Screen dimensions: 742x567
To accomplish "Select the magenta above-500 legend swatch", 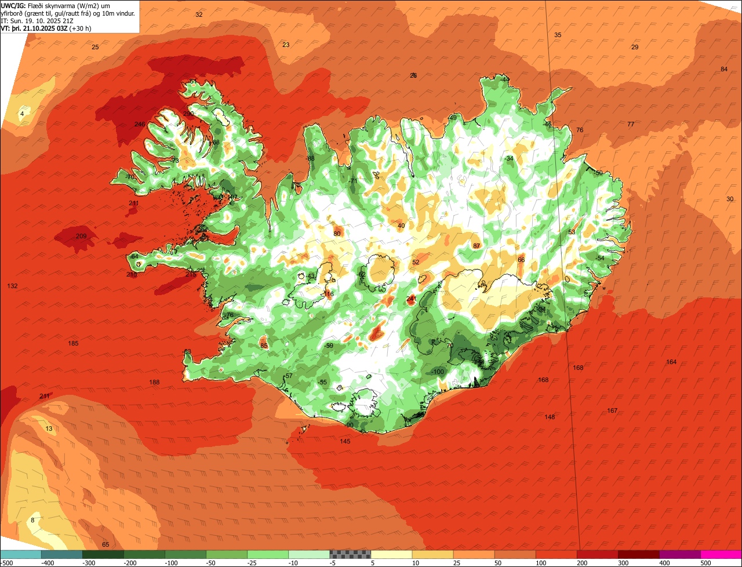I will (x=721, y=554).
